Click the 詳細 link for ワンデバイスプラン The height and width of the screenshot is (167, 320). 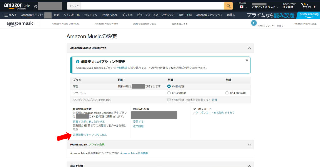pyautogui.click(x=214, y=100)
